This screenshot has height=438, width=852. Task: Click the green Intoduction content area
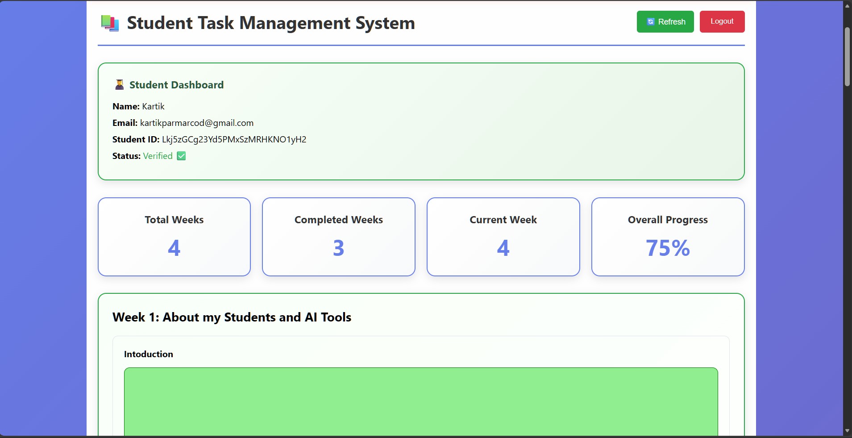coord(420,401)
